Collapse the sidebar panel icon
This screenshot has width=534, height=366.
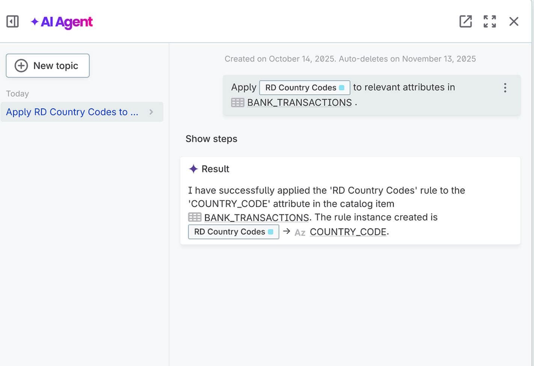pos(12,21)
